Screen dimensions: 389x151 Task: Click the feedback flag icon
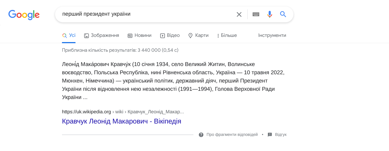coord(270,135)
